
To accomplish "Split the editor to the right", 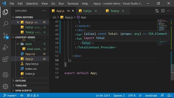I will click(x=163, y=11).
